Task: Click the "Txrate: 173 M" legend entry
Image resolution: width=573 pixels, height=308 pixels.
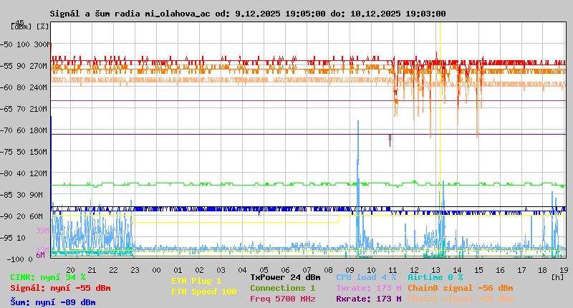Action: click(369, 288)
